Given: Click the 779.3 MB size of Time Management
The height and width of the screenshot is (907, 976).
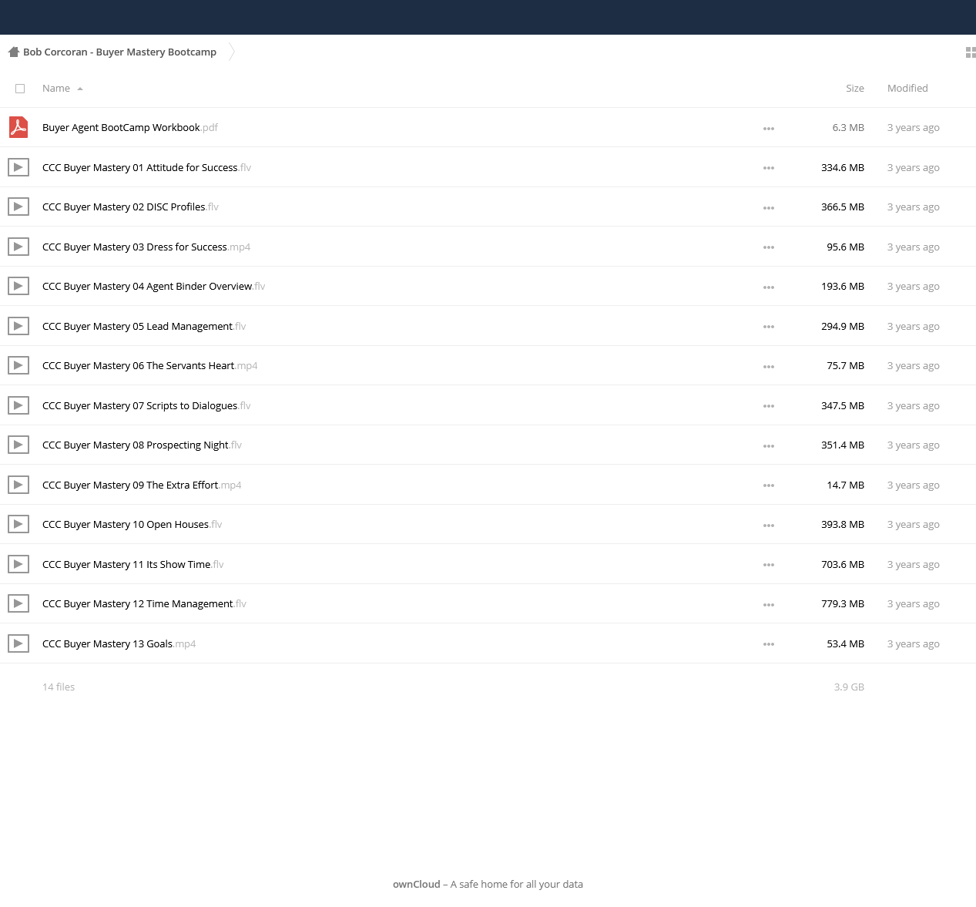Looking at the screenshot, I should pos(843,604).
